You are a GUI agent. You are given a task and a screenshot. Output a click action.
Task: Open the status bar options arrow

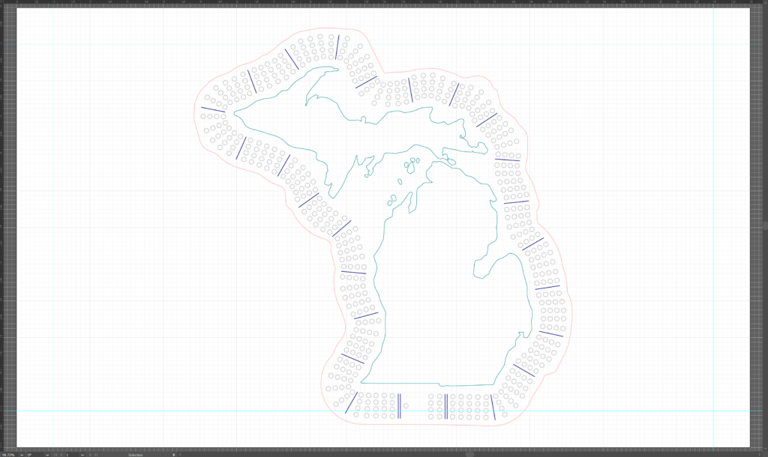point(174,455)
